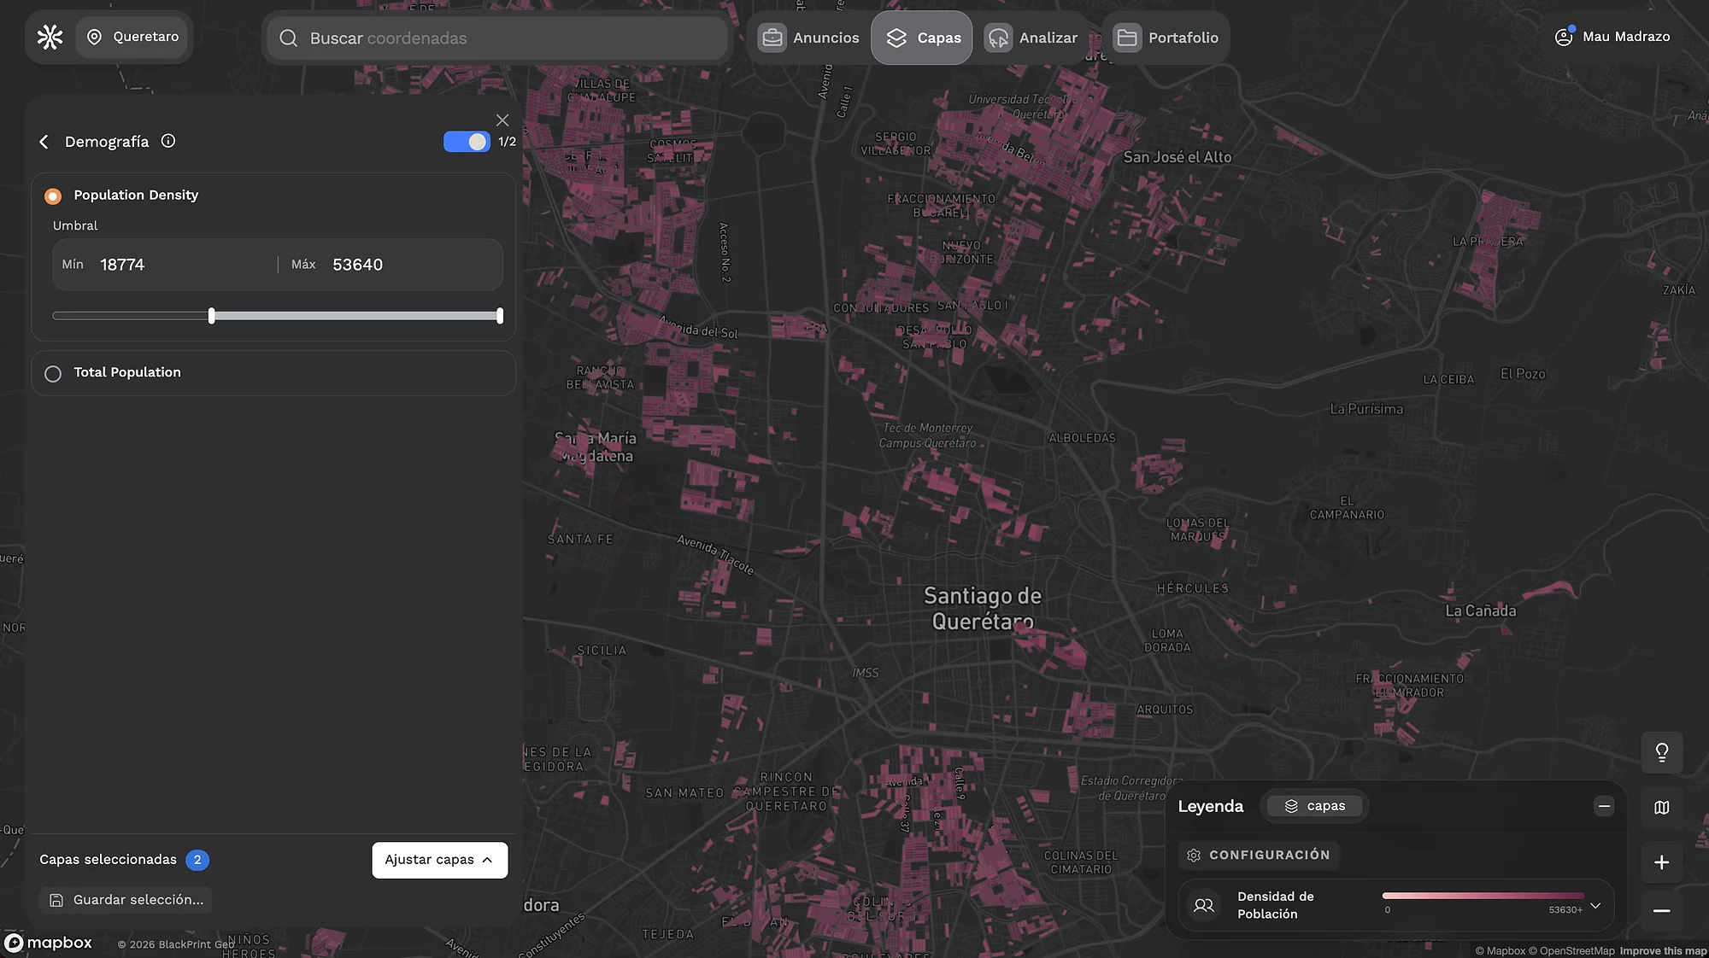1709x958 pixels.
Task: Open the Analizar tab
Action: [x=1031, y=38]
